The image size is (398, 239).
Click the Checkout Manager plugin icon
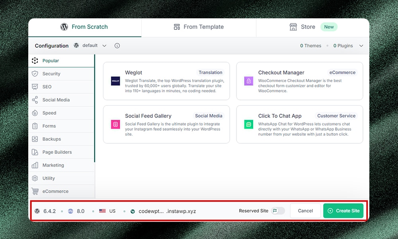248,81
